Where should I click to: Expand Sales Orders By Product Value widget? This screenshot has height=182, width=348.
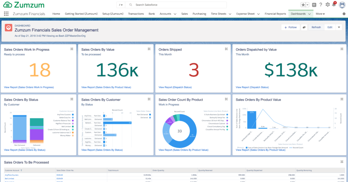click(342, 99)
